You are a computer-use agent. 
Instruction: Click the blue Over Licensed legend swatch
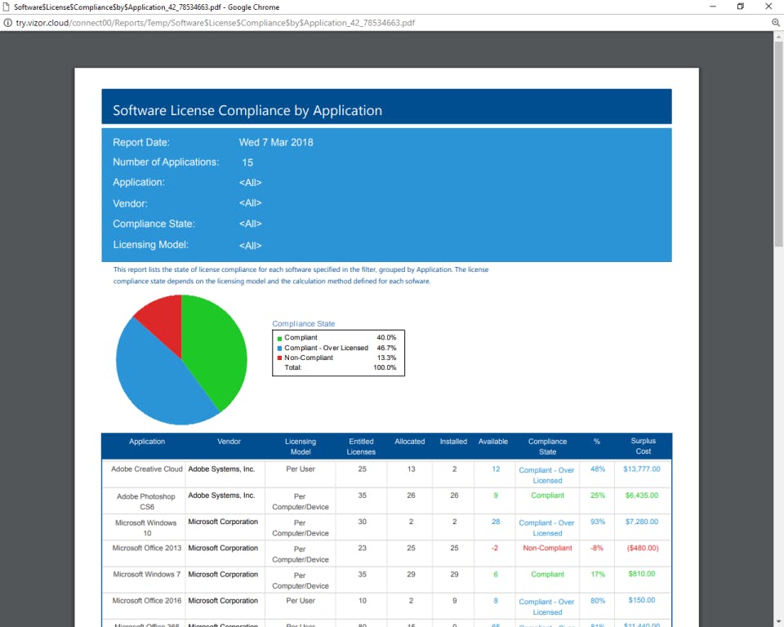pos(279,349)
